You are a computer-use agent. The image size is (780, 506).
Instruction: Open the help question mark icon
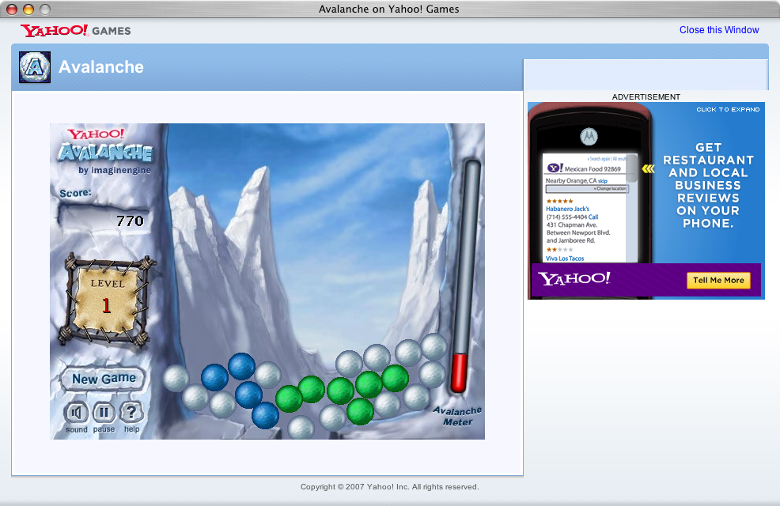pos(131,412)
